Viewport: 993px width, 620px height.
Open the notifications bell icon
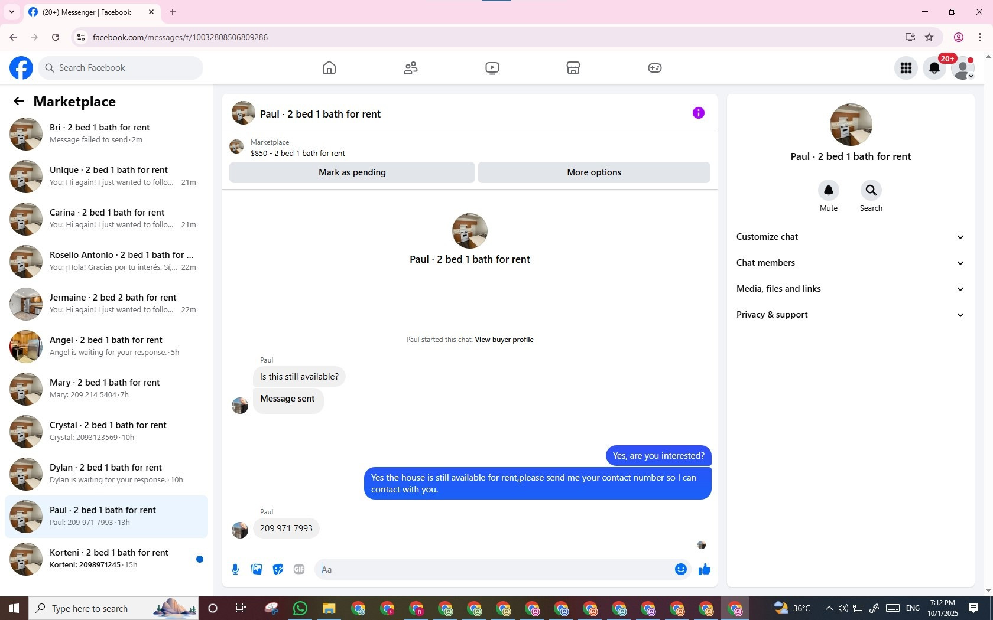934,68
